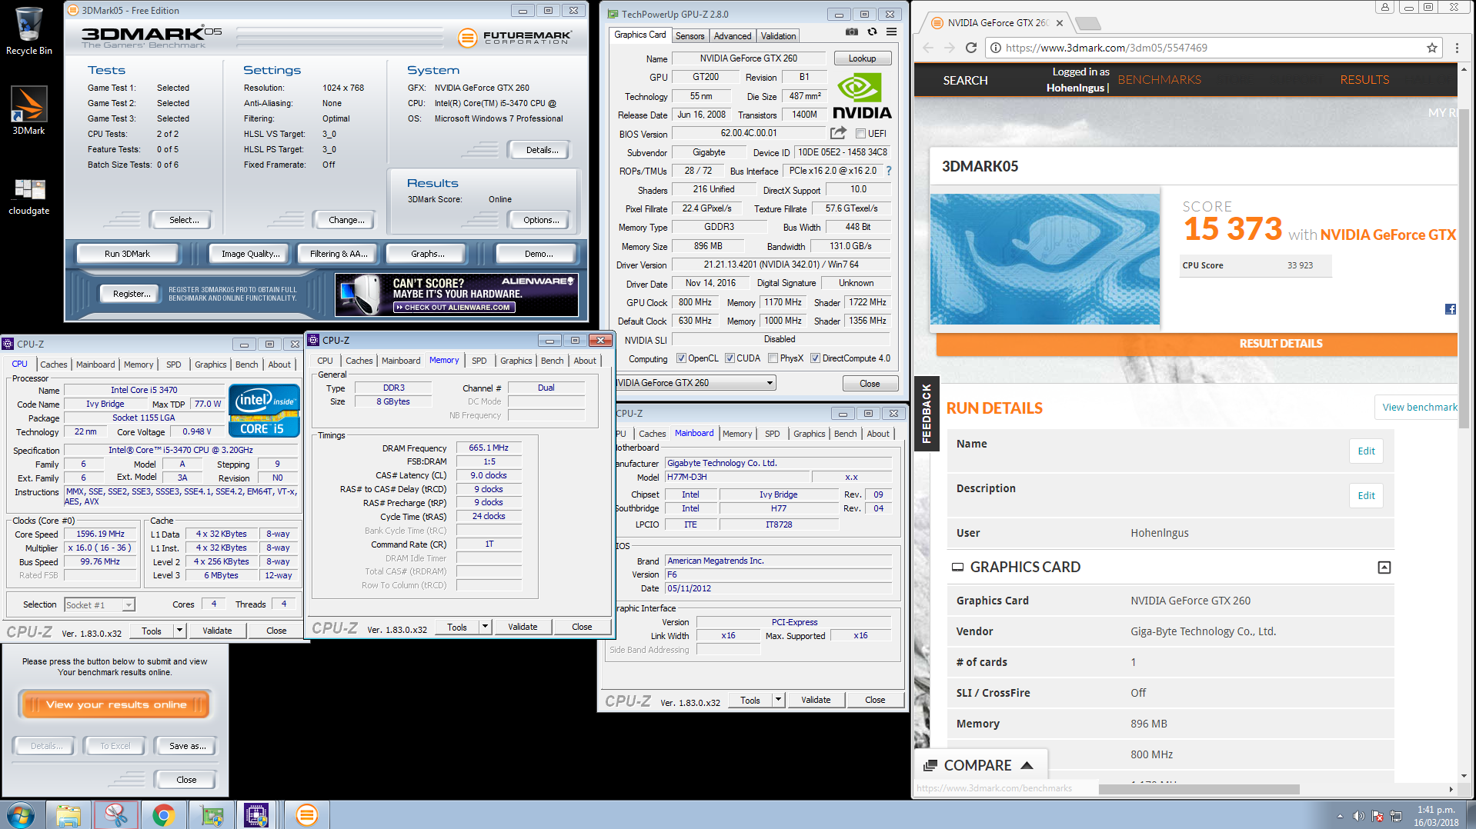Click the blue 3DMark05 result thumbnail

pos(1044,259)
